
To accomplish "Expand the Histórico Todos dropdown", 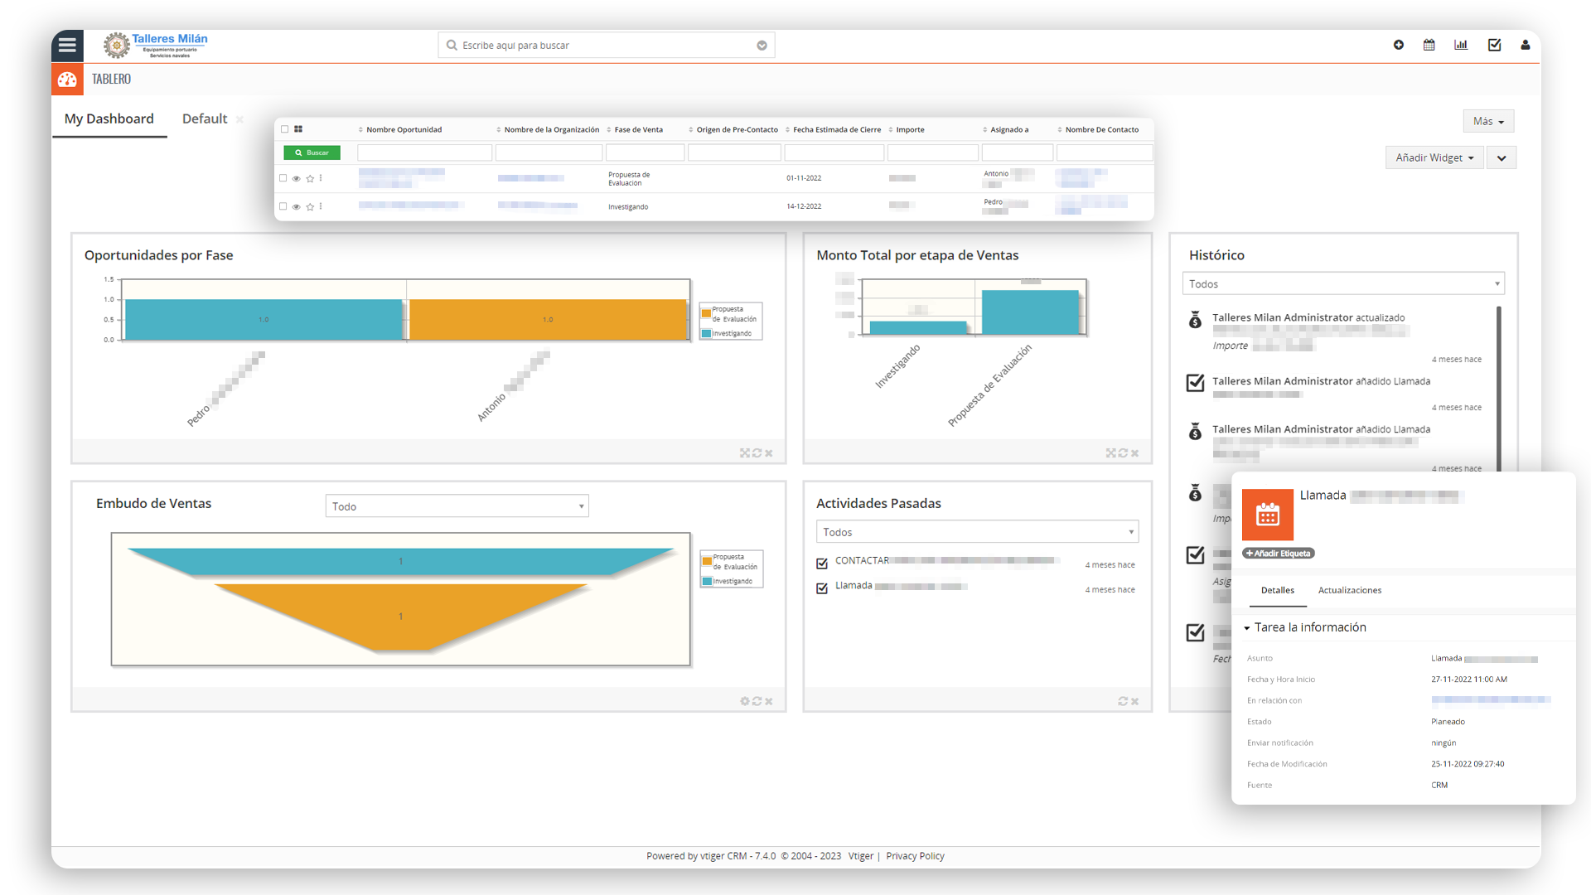I will pyautogui.click(x=1342, y=283).
